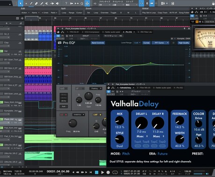215x177 pixels.
Task: Click Play Sel in Loop button
Action: pos(149,13)
